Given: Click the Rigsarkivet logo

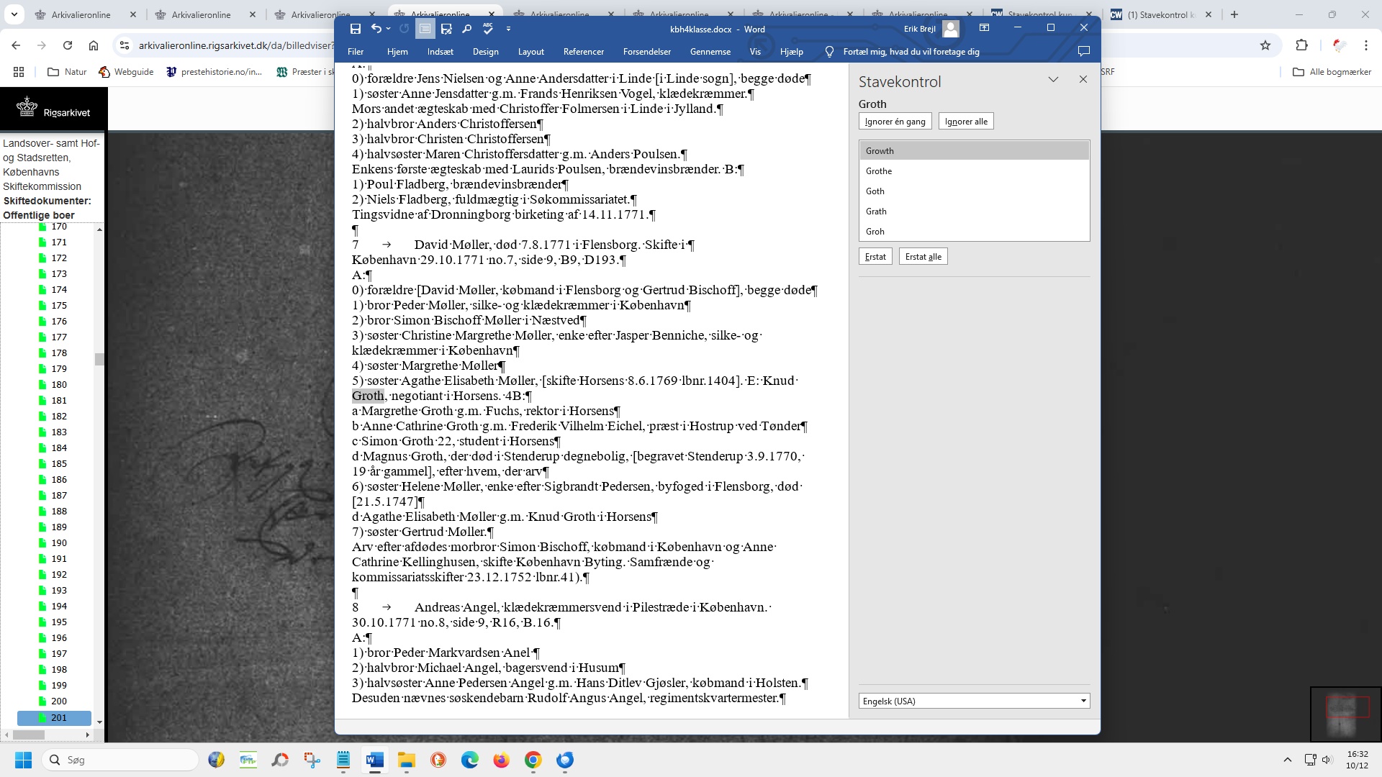Looking at the screenshot, I should pos(54,108).
